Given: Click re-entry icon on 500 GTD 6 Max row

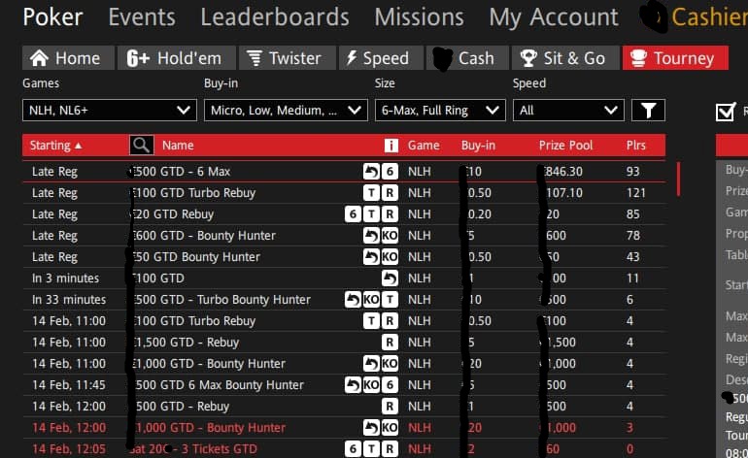Looking at the screenshot, I should coord(371,171).
